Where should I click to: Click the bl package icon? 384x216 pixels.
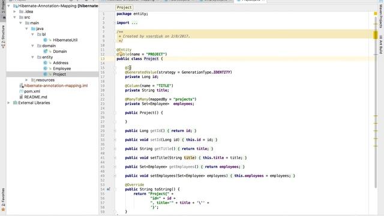tap(39, 34)
